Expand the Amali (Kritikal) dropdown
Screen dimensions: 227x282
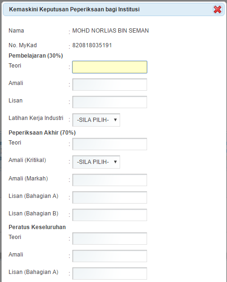point(96,162)
